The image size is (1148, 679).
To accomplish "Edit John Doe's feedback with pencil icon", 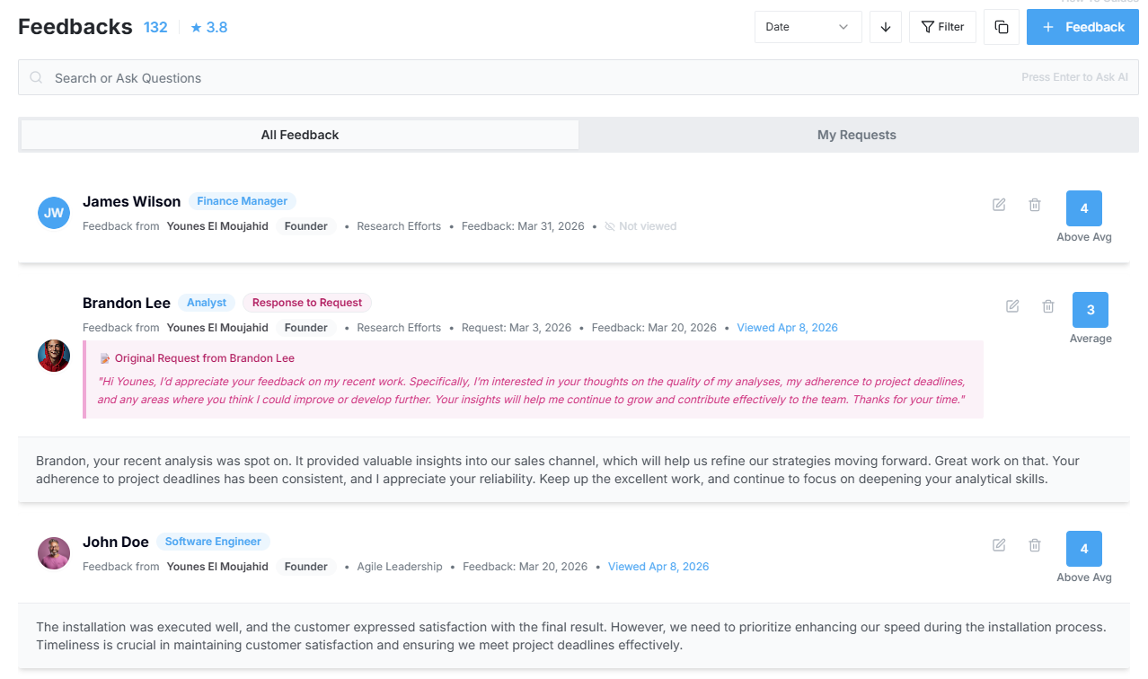I will [x=999, y=545].
